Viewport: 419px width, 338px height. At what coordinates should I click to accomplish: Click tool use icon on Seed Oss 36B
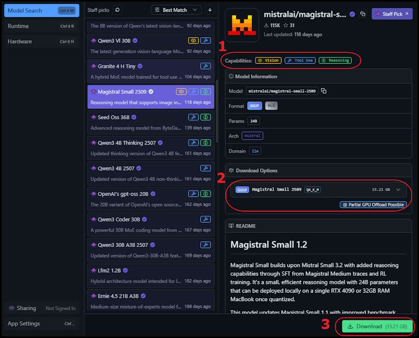(193, 117)
